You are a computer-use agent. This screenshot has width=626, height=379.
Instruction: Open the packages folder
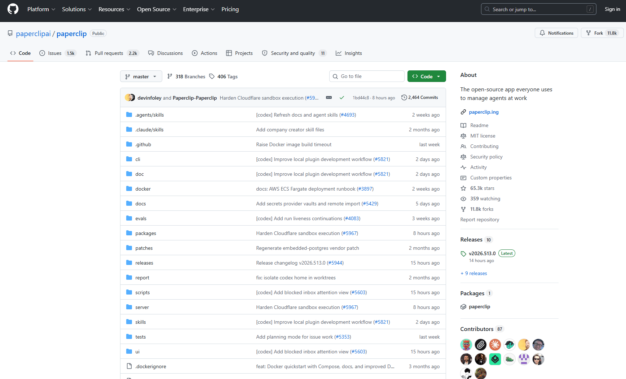point(146,234)
